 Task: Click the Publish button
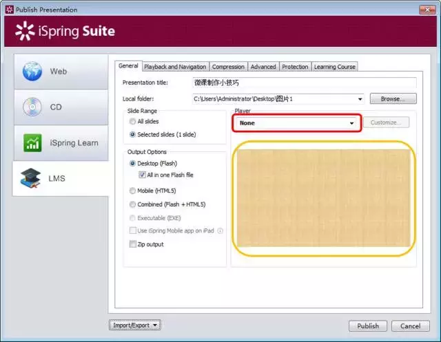point(368,326)
